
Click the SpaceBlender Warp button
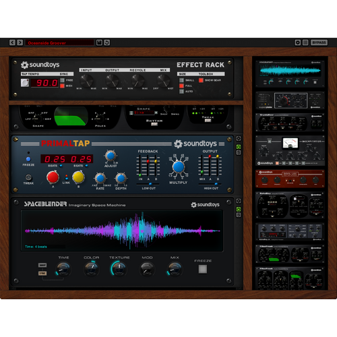coord(42,266)
